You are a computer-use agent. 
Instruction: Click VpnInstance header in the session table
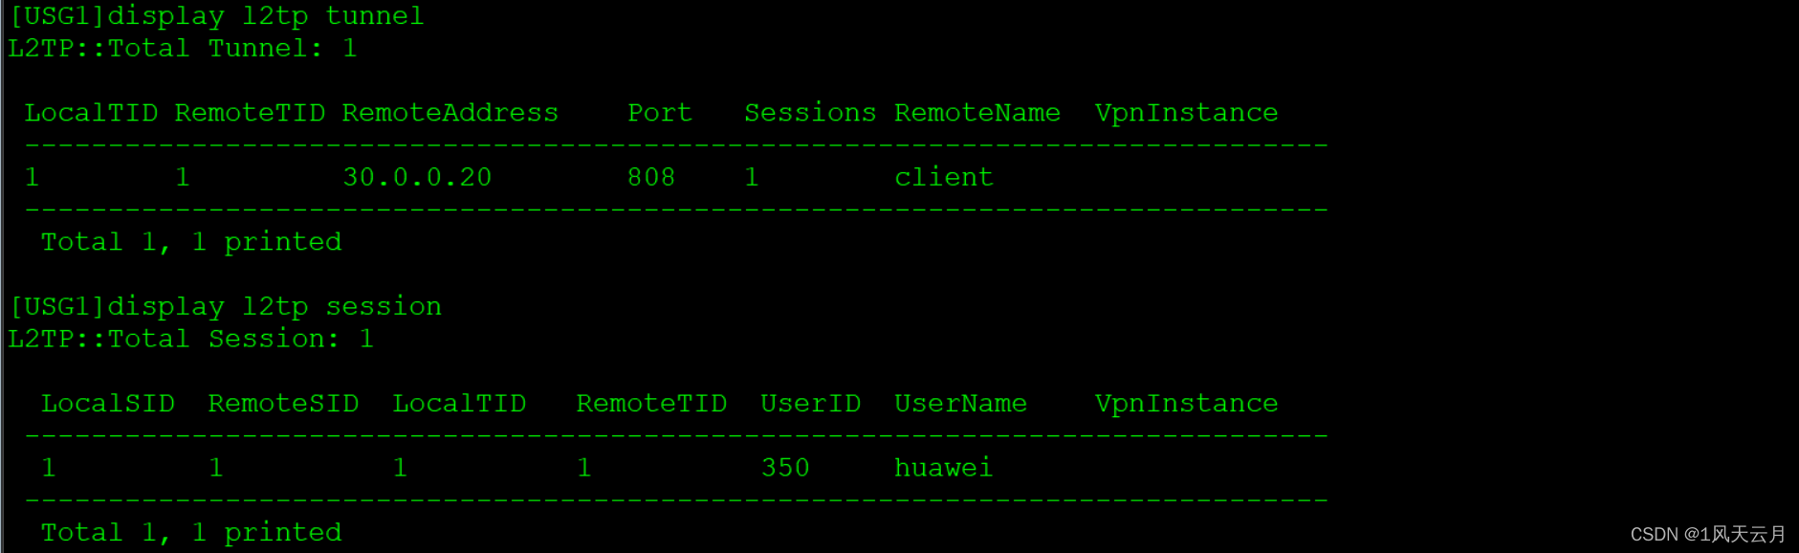point(1186,404)
